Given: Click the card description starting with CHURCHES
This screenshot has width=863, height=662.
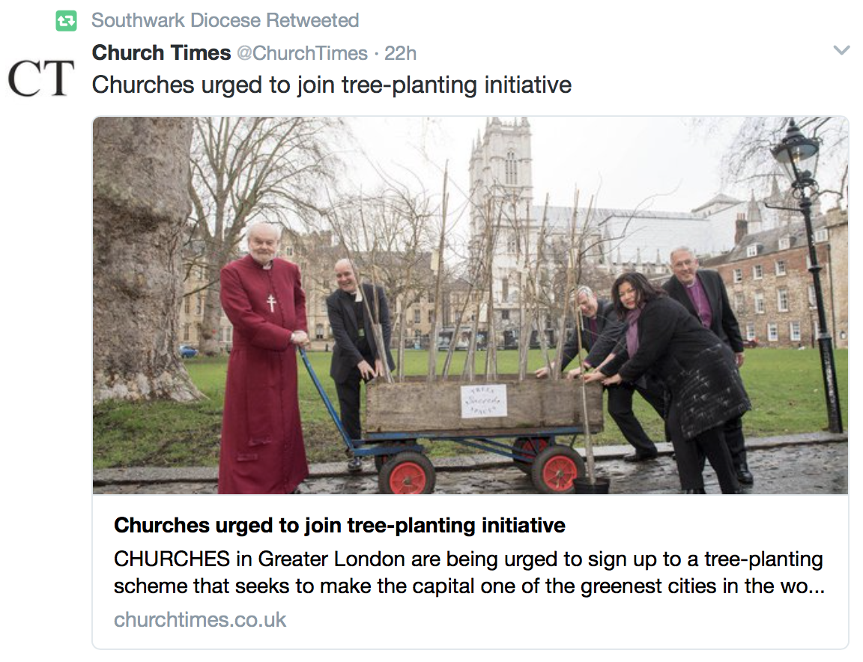Looking at the screenshot, I should [468, 572].
